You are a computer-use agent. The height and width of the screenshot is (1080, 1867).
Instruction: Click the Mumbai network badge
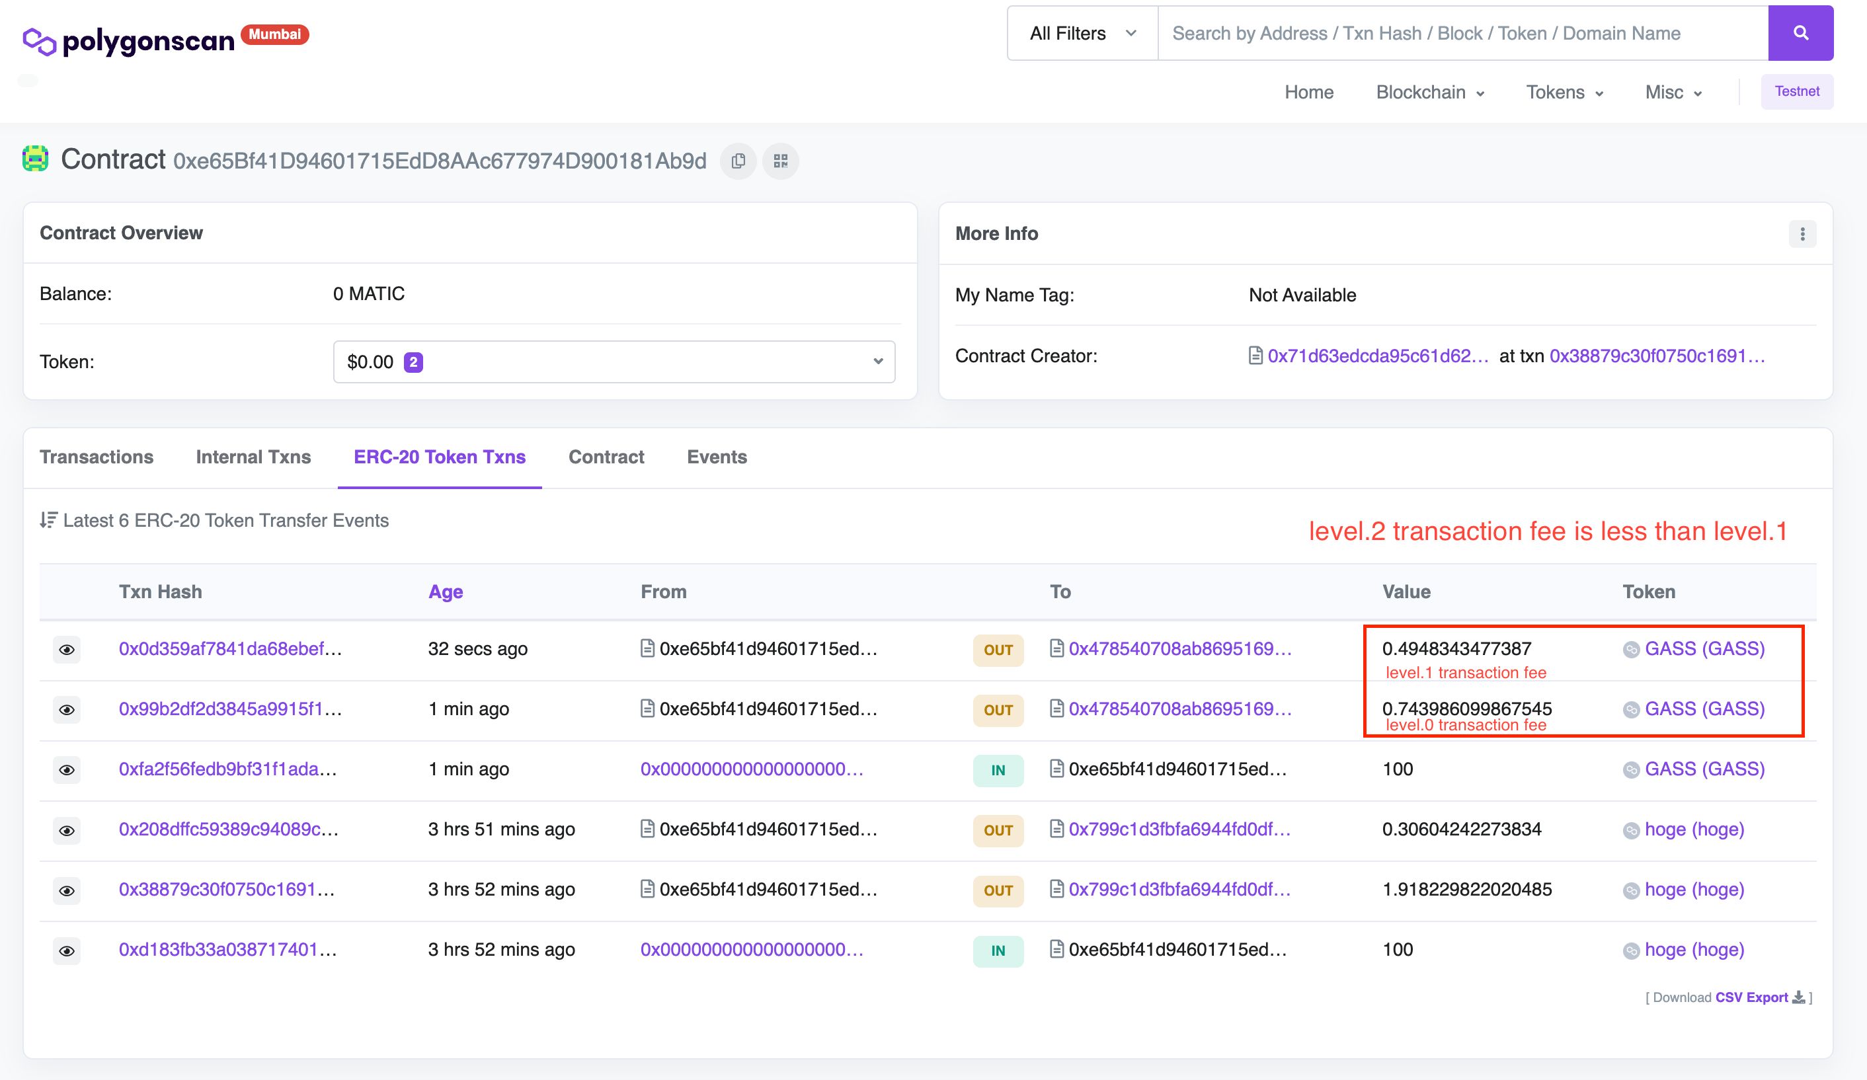275,34
